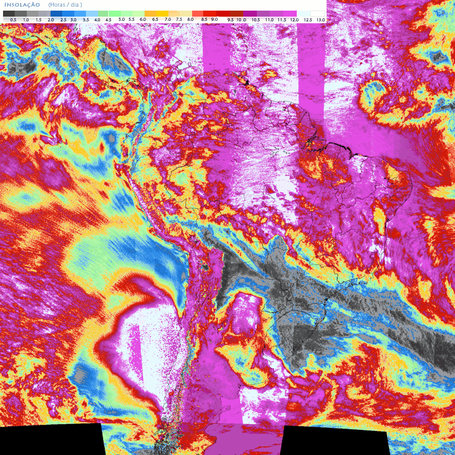Click the '(Horas / dia)' units label
Image resolution: width=455 pixels, height=455 pixels.
65,5
